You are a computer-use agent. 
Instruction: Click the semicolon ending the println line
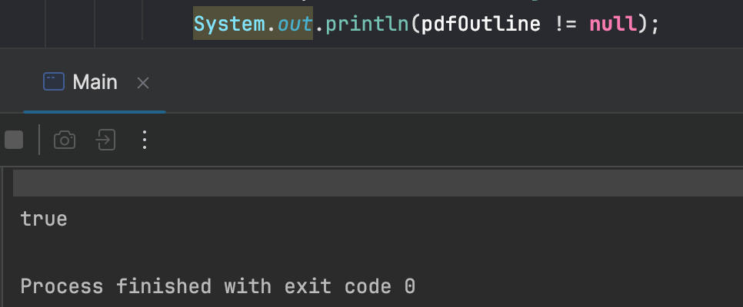point(655,24)
